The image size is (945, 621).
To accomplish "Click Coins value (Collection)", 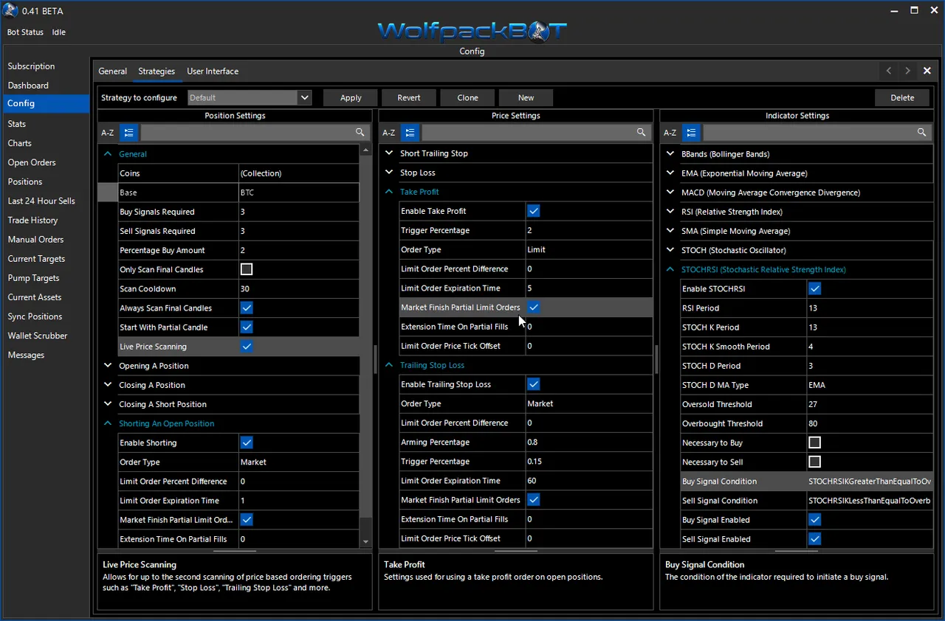I will 299,173.
